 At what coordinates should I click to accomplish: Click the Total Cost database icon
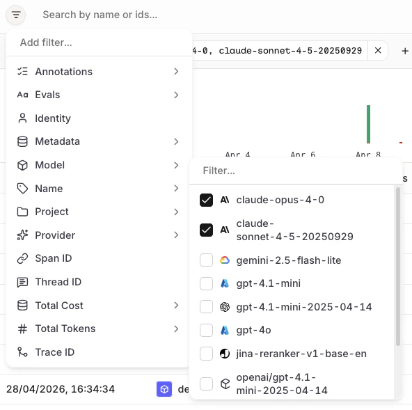(22, 306)
